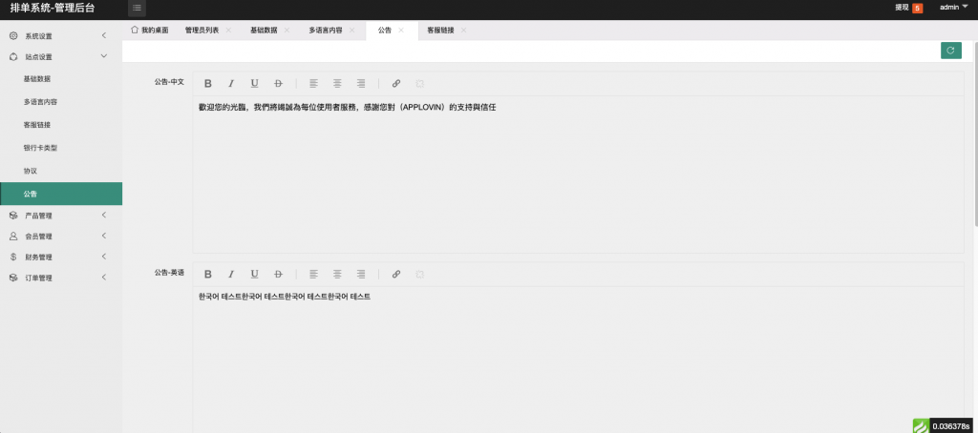Click the 系统设置 gear icon
This screenshot has height=433, width=978.
pyautogui.click(x=13, y=36)
